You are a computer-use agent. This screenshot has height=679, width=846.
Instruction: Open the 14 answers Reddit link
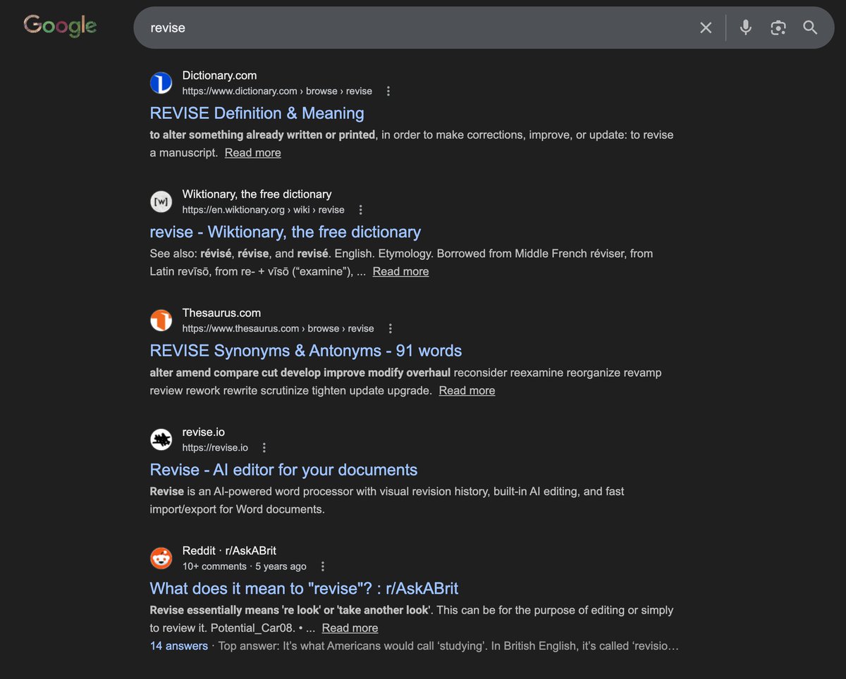point(178,645)
